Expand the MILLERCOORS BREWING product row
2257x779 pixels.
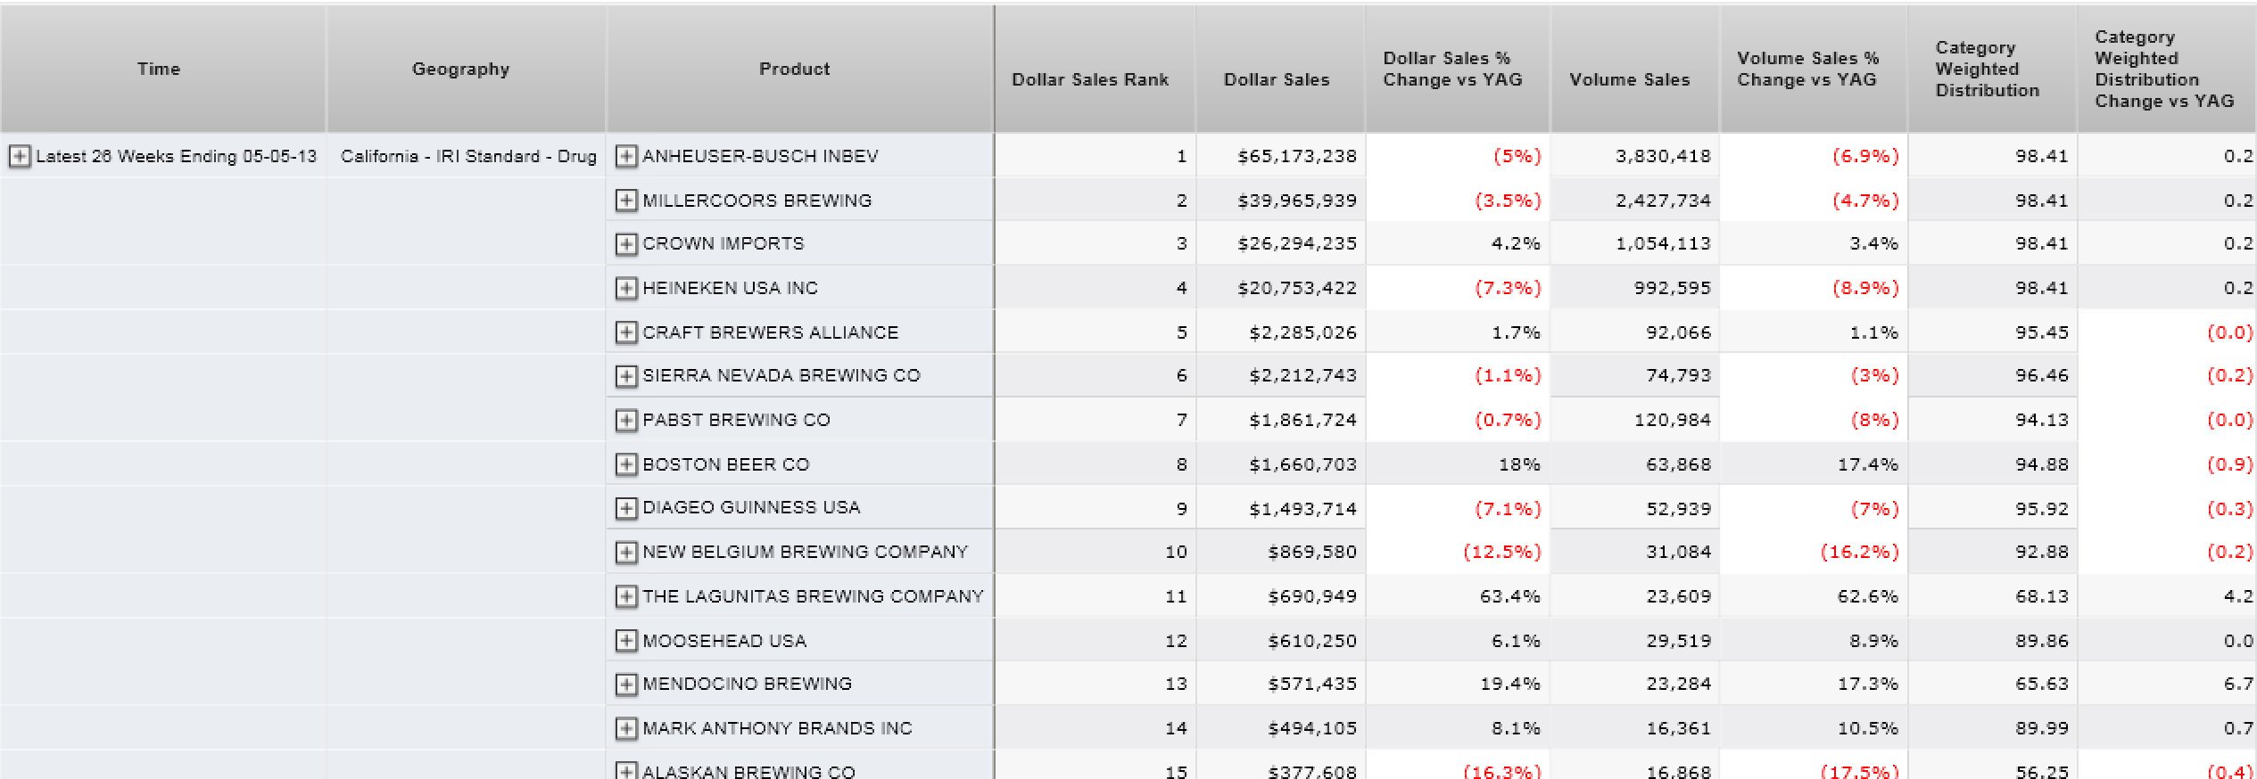[626, 201]
